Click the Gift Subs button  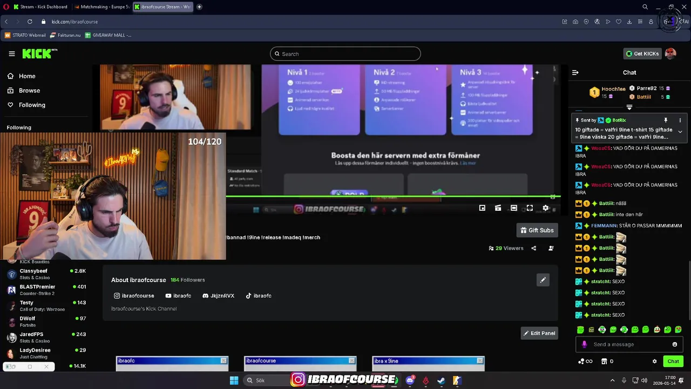coord(537,230)
